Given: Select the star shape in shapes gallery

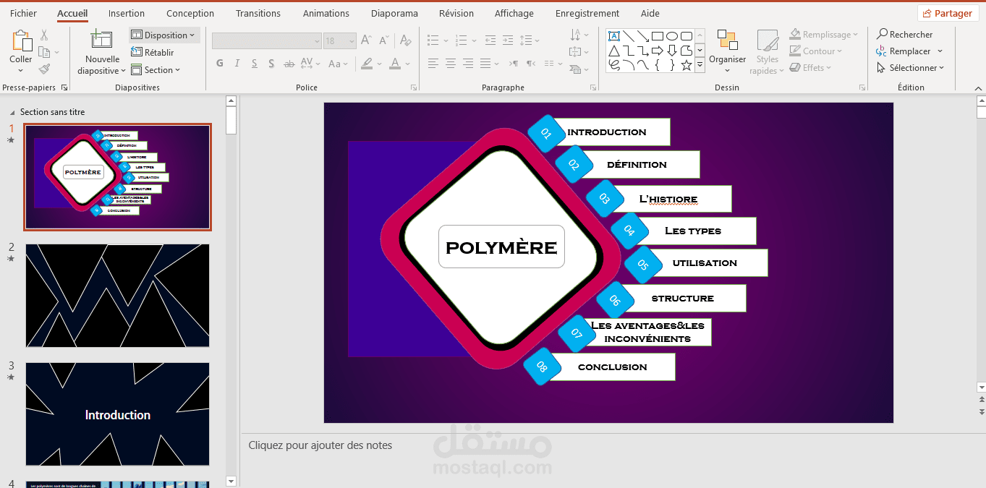Looking at the screenshot, I should pos(687,65).
